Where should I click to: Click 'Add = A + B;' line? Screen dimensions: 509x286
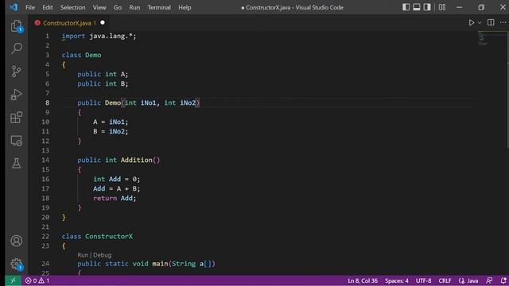pos(117,189)
